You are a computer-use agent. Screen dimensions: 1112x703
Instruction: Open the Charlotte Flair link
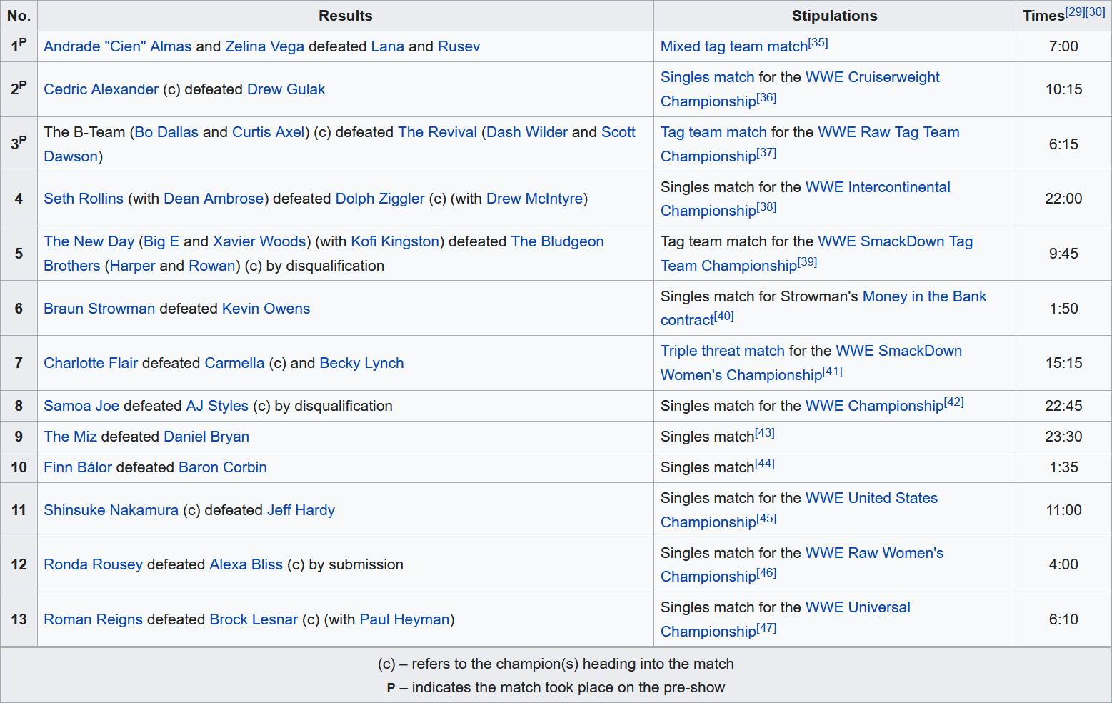coord(90,363)
